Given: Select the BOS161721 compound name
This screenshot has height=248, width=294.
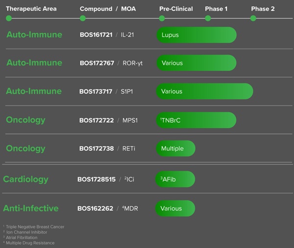Looking at the screenshot, I should tap(96, 35).
